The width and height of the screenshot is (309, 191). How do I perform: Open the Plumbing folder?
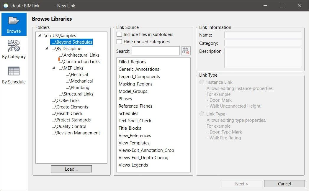(x=77, y=88)
